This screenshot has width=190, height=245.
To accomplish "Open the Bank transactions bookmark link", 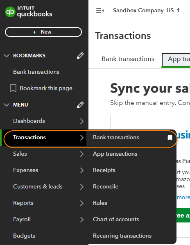I will click(36, 72).
